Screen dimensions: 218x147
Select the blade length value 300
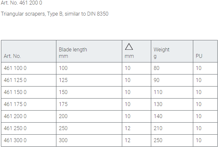pos(63,140)
